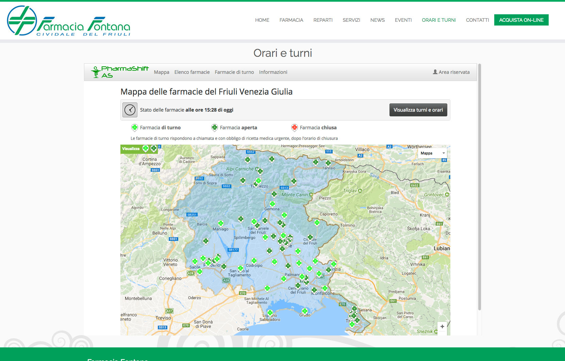The image size is (565, 361).
Task: Select the pharmacy marker above Tarvisio
Action: (328, 163)
